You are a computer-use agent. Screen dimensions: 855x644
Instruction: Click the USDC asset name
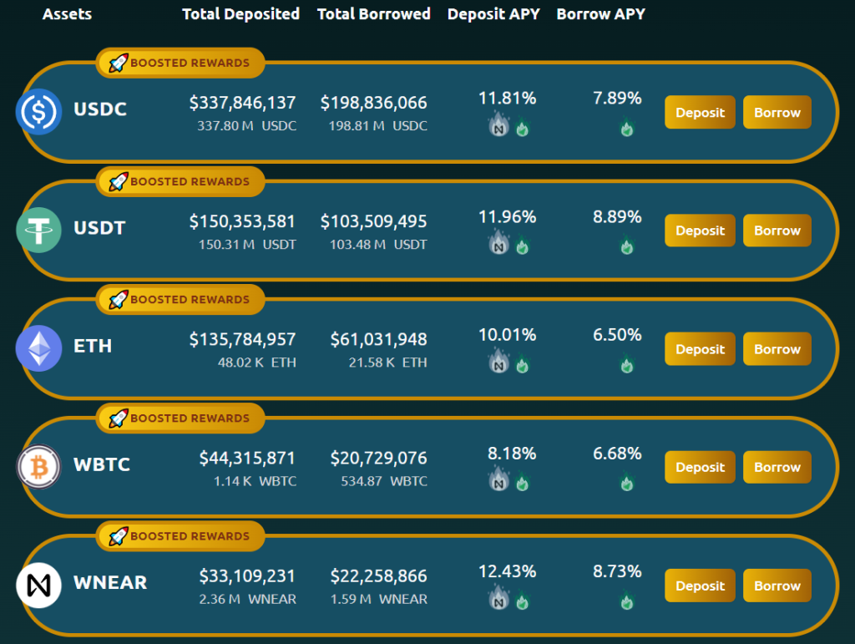[100, 109]
